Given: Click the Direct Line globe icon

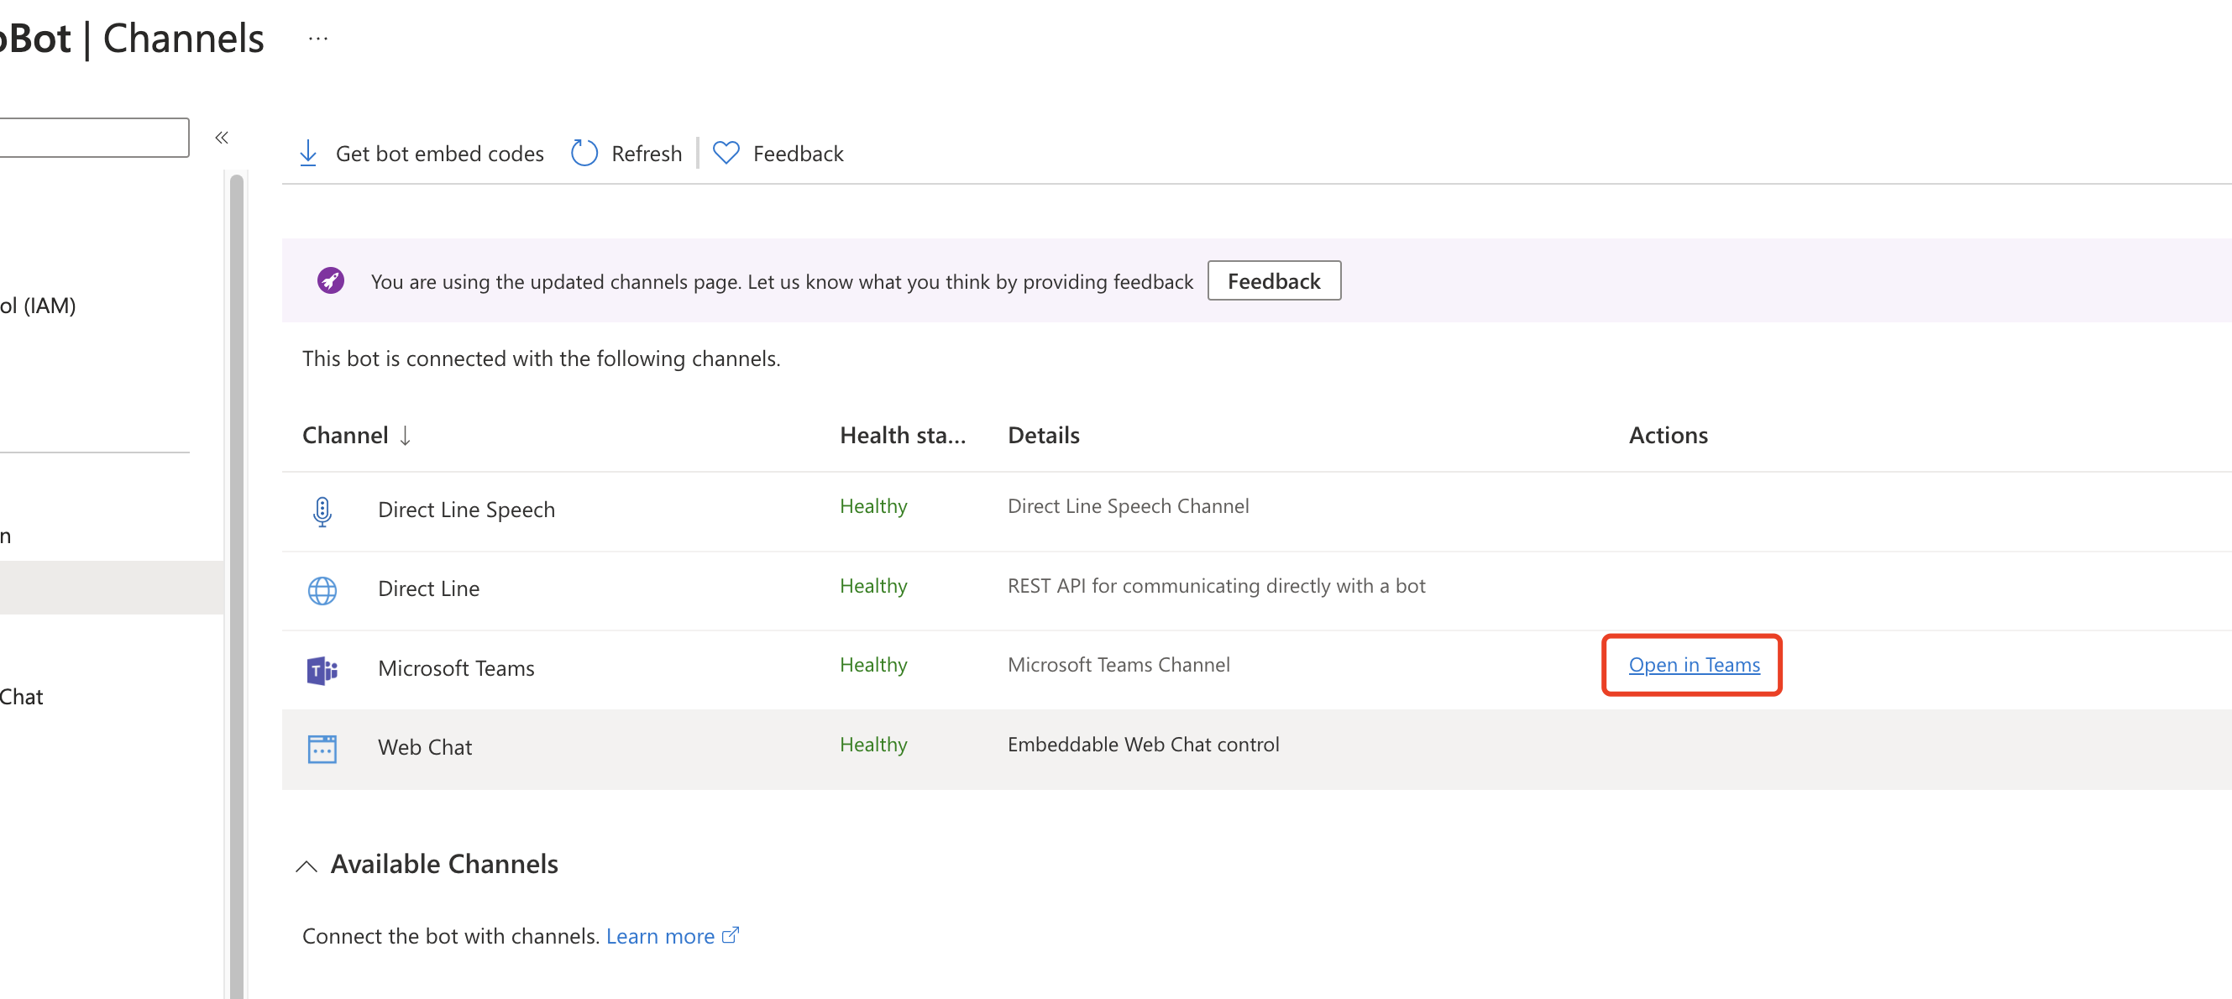Looking at the screenshot, I should pos(322,590).
